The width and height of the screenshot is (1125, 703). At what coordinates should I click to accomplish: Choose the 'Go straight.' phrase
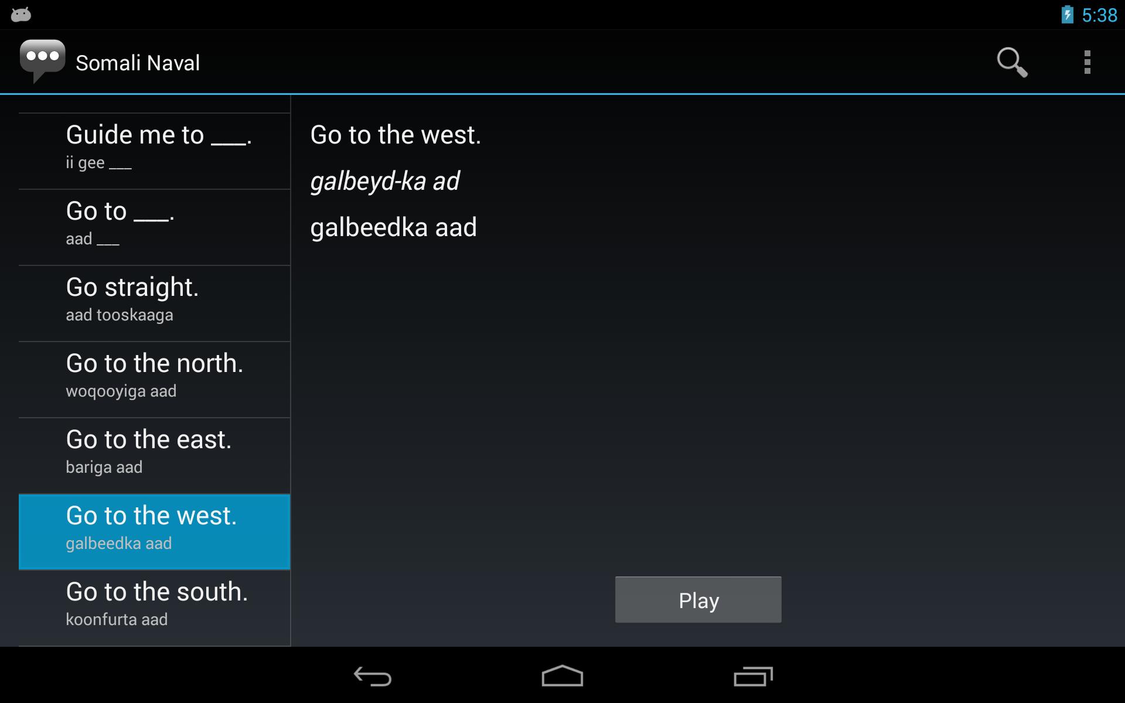(x=155, y=303)
